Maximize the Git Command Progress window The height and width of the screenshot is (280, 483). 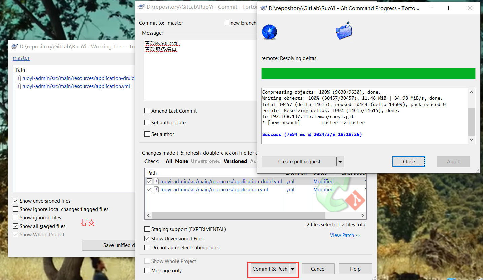click(450, 8)
